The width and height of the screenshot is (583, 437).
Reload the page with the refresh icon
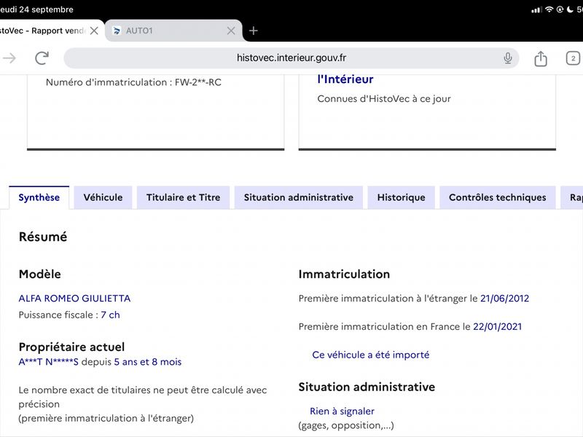[42, 58]
